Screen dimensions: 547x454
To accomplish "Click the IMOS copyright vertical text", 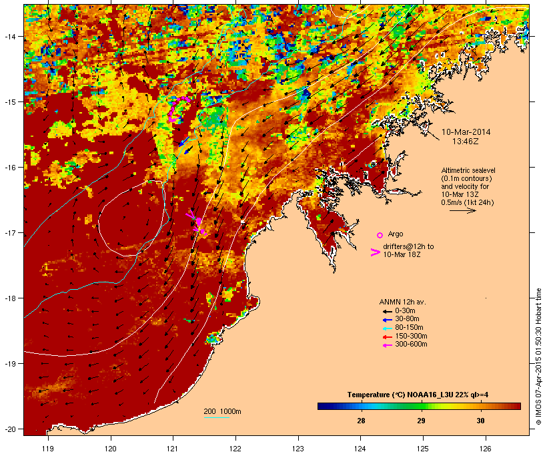I will coord(538,357).
